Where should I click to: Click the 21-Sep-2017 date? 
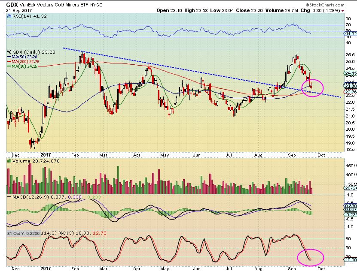19,10
